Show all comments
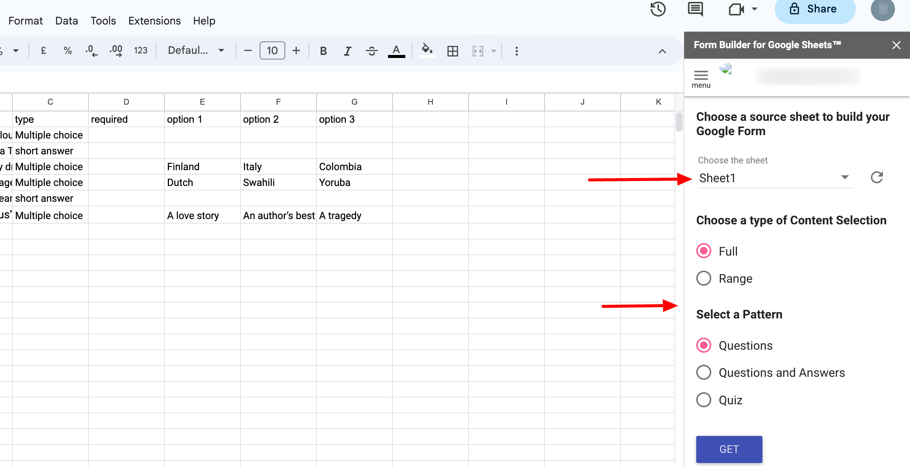Viewport: 910px width, 466px height. 695,9
